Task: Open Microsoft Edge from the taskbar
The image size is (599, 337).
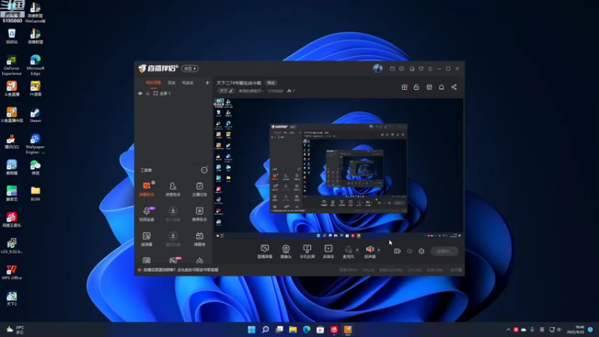Action: coord(307,330)
